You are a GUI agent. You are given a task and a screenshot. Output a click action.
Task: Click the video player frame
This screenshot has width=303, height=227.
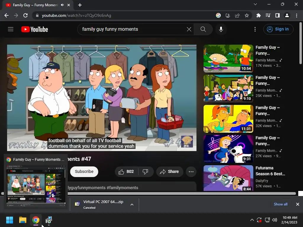point(102,98)
